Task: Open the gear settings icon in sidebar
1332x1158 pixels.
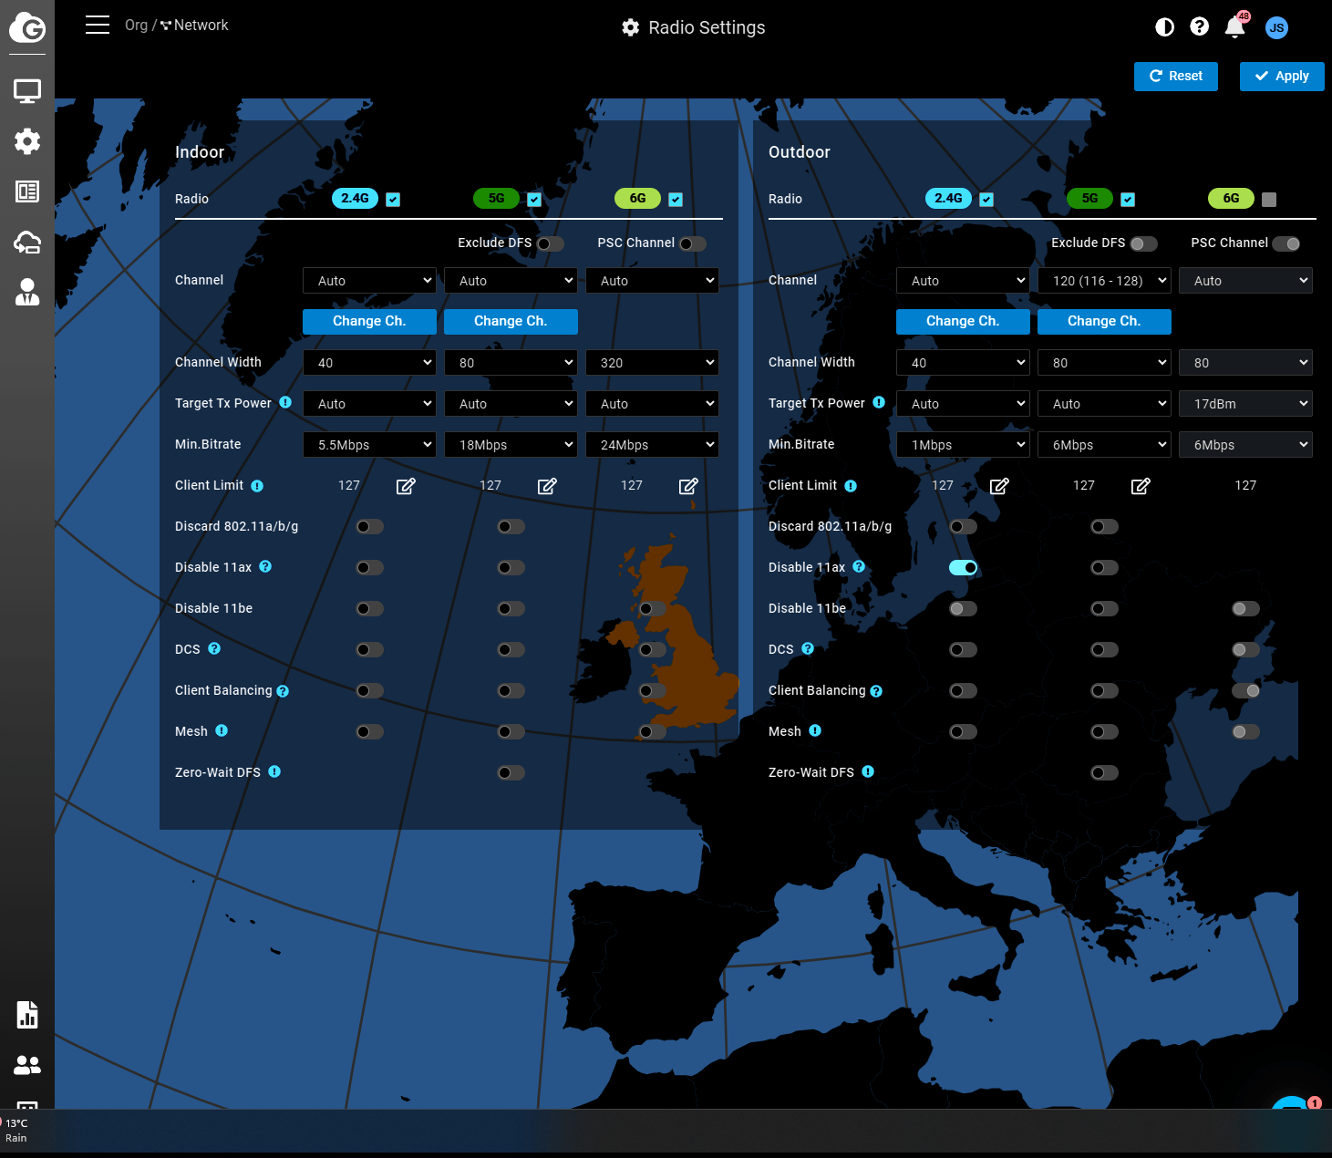Action: (27, 141)
